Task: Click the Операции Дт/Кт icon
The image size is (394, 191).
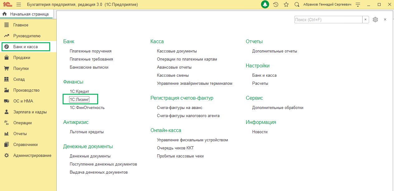Action: click(x=7, y=123)
